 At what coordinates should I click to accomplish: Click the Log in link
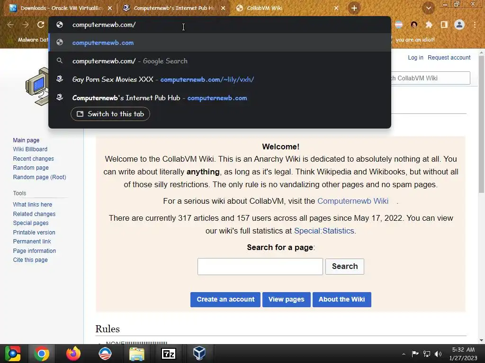pyautogui.click(x=415, y=57)
